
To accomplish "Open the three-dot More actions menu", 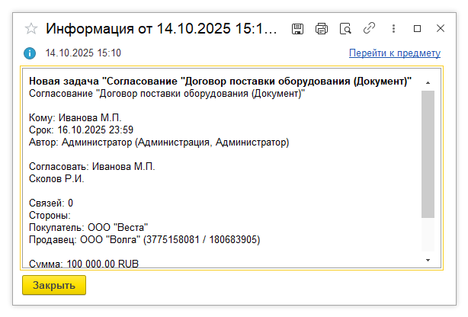I will coord(393,29).
